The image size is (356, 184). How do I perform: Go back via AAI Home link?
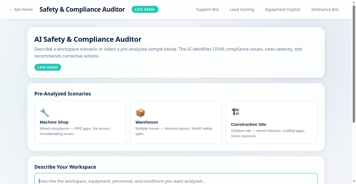tap(21, 9)
